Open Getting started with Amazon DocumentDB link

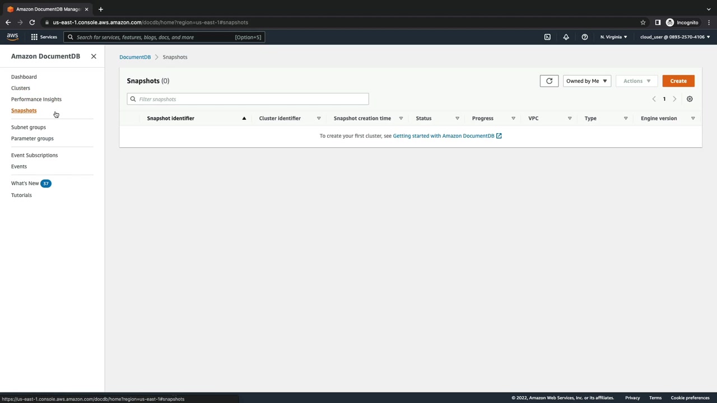pyautogui.click(x=447, y=135)
